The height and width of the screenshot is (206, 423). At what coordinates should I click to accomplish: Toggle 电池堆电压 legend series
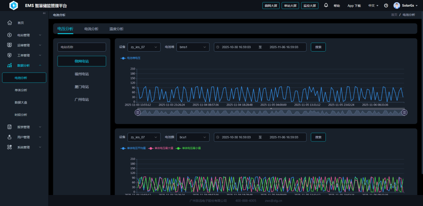131,58
